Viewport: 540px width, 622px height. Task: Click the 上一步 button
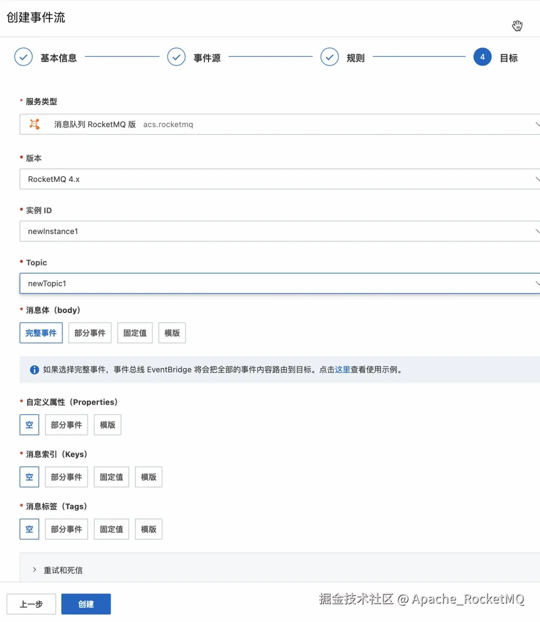coord(31,604)
